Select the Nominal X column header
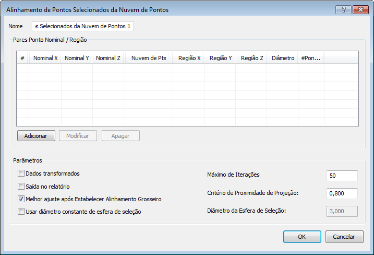374x255 pixels. [x=45, y=58]
